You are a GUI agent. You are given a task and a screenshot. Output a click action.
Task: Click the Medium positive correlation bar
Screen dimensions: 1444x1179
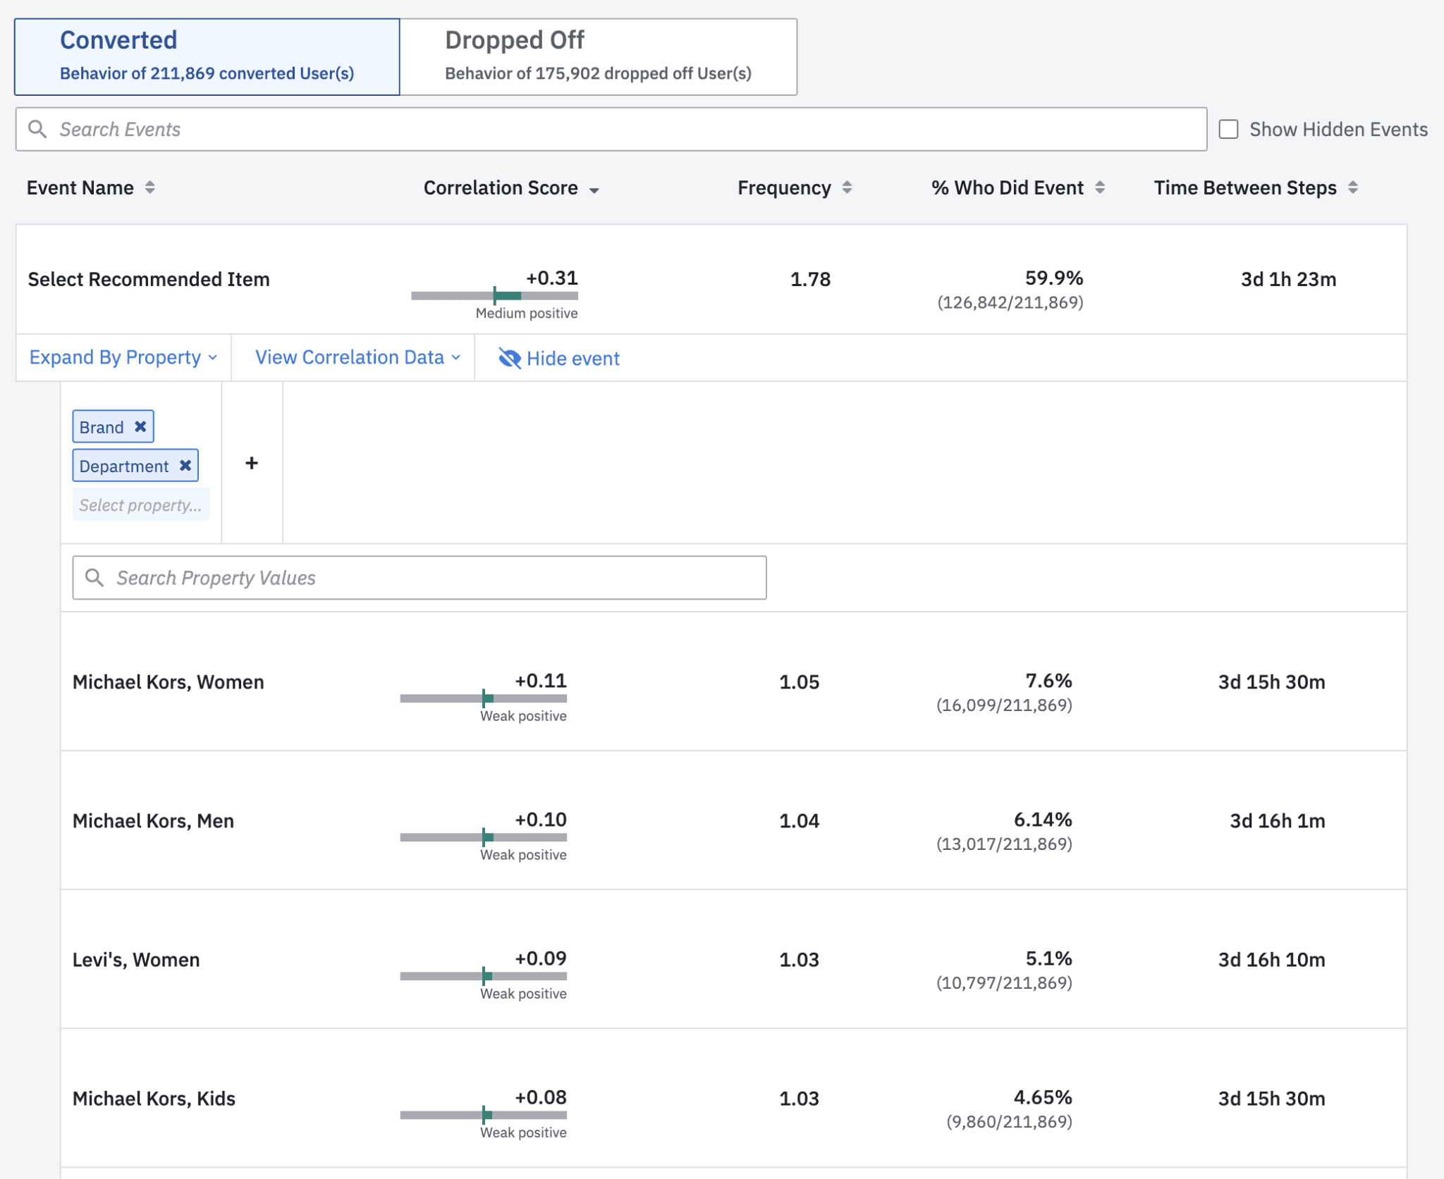pyautogui.click(x=494, y=295)
